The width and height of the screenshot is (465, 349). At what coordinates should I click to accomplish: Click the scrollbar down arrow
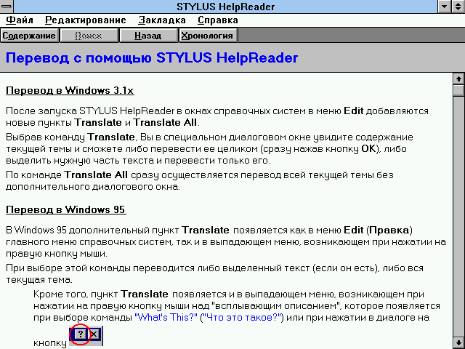click(x=458, y=342)
